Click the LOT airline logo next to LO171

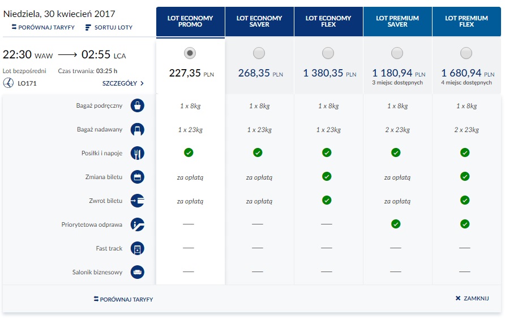(x=8, y=83)
